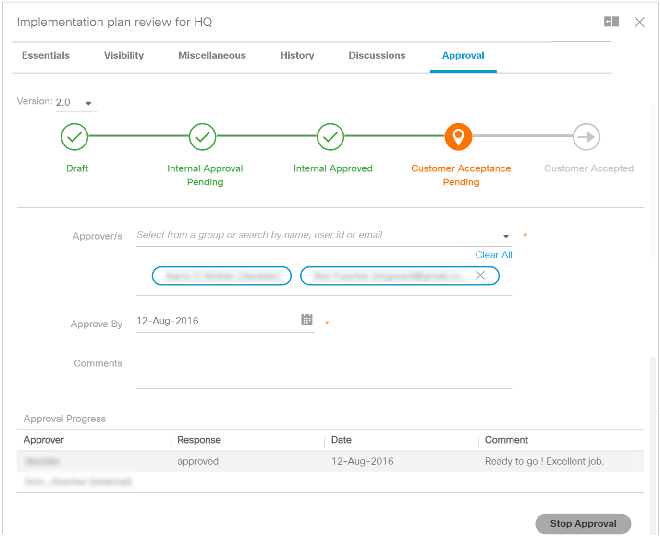Click the 'Ready to go ! Excellent job.' comment
This screenshot has width=660, height=540.
pos(544,461)
